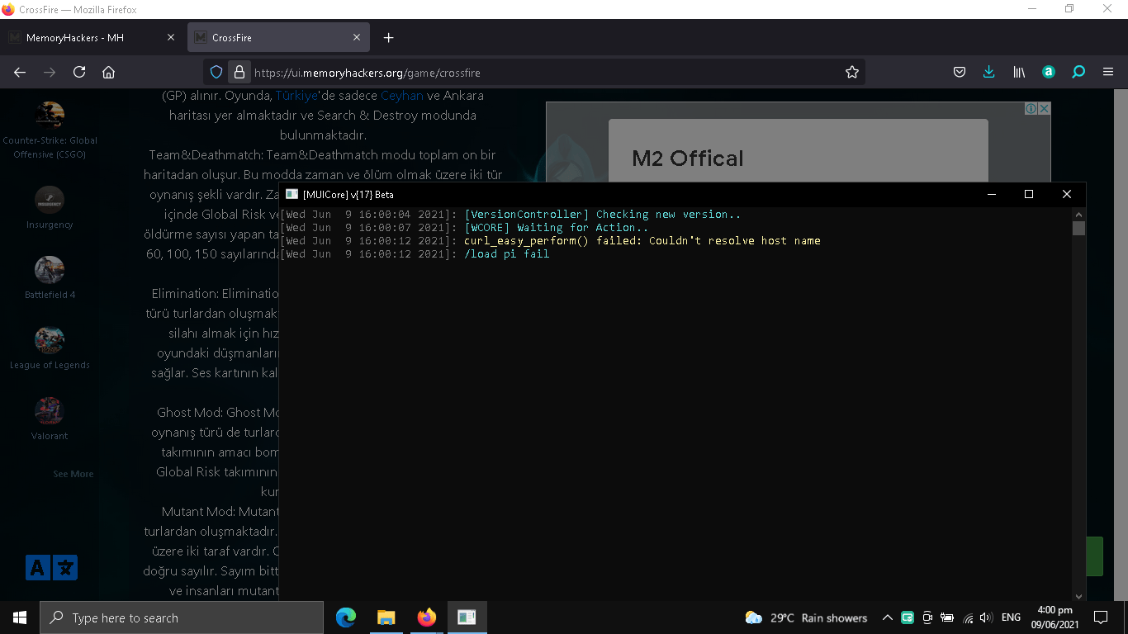The width and height of the screenshot is (1128, 634).
Task: Open the Firefox downloads panel
Action: pos(988,73)
